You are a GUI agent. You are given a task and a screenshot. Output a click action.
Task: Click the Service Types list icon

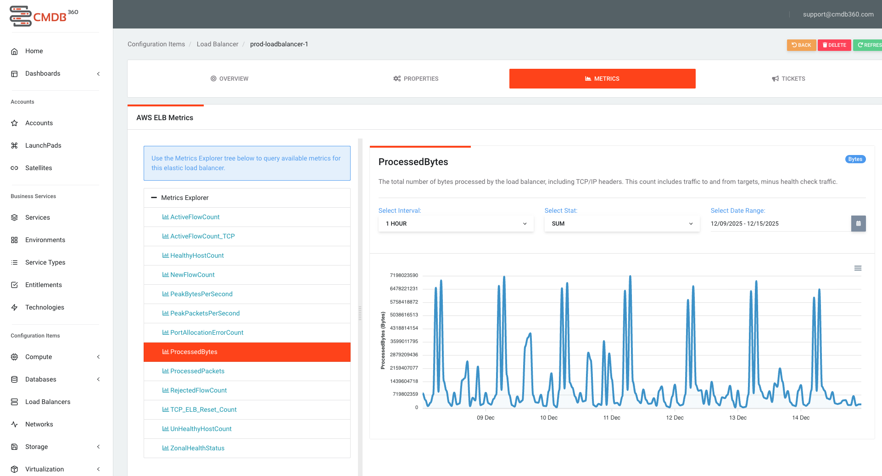pyautogui.click(x=14, y=262)
